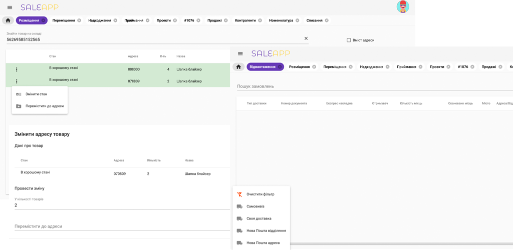Screen dimensions: 513x250
Task: Select Нова Пошта адреса delivery filter
Action: click(x=261, y=243)
